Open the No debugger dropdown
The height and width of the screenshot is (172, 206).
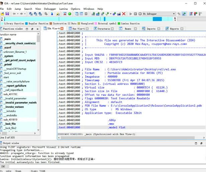159,14
